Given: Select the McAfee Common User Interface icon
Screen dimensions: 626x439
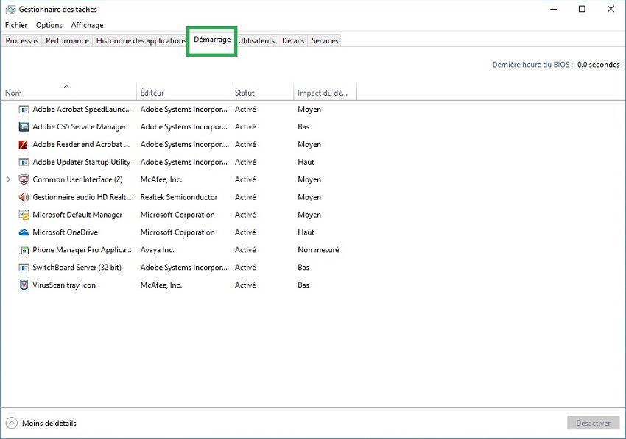Looking at the screenshot, I should (24, 180).
